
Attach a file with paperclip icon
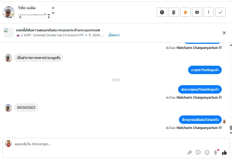click(x=189, y=153)
